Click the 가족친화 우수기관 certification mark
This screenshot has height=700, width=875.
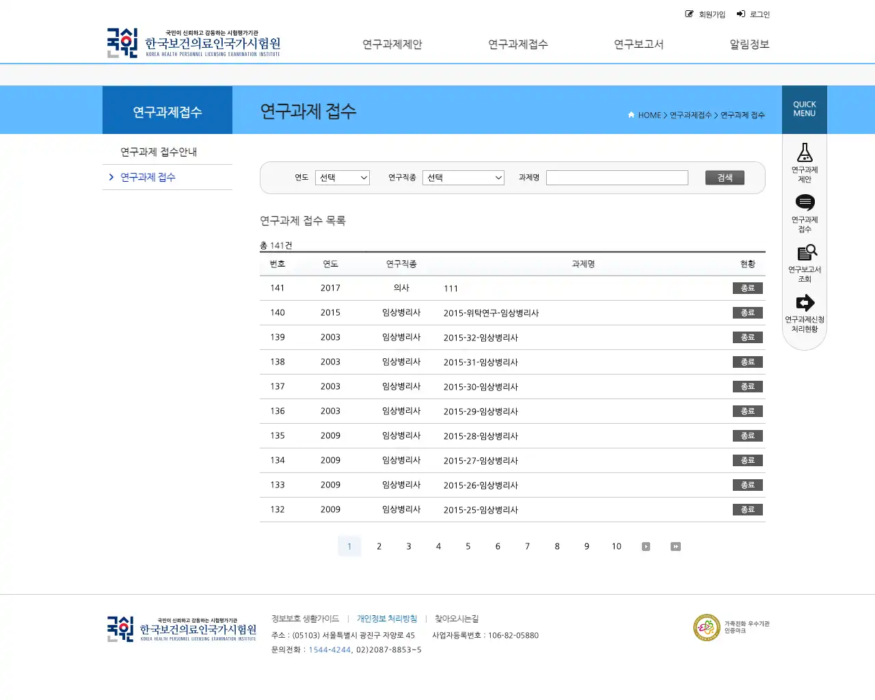[731, 628]
